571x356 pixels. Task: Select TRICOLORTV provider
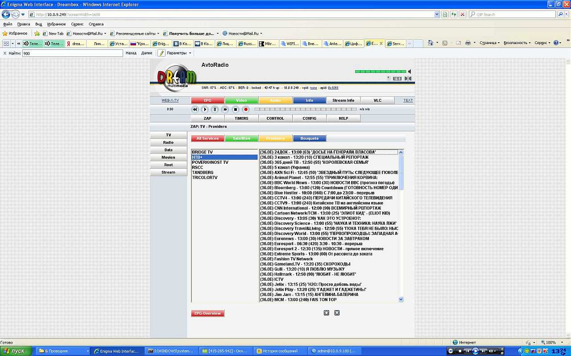(x=224, y=178)
